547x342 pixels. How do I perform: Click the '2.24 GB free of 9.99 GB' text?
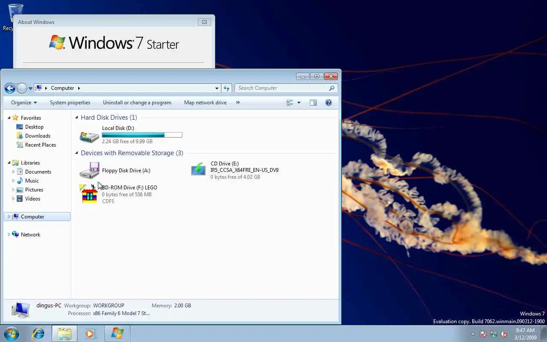pos(127,142)
